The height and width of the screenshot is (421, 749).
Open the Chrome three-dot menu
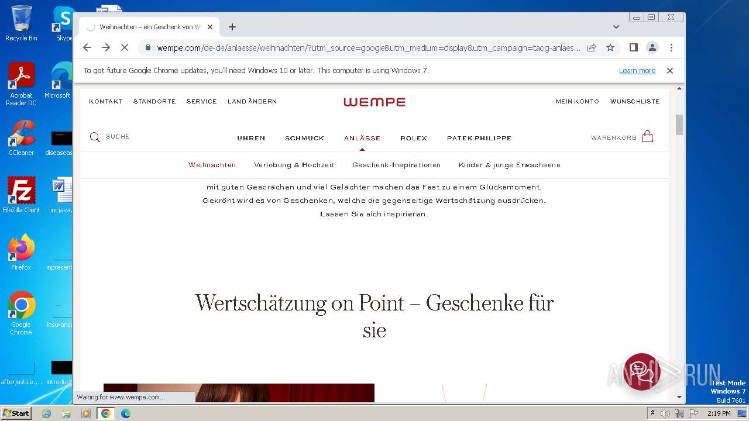[671, 47]
